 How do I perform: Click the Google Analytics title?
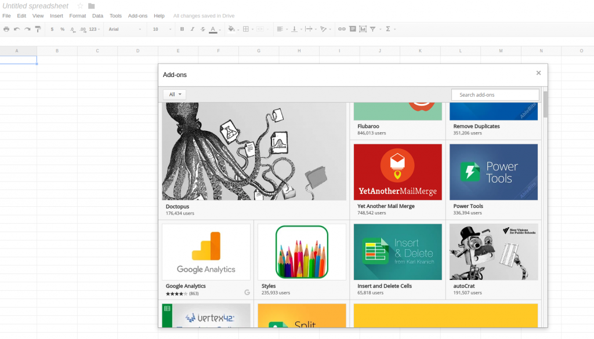(x=186, y=286)
